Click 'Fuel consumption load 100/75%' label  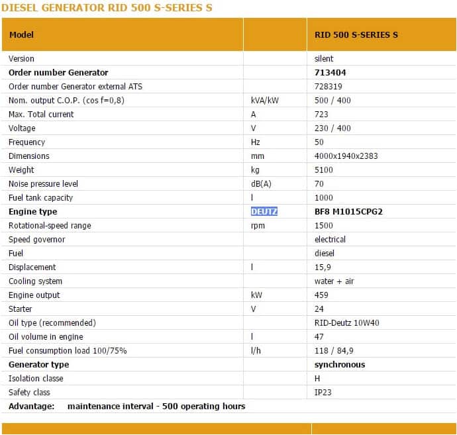[68, 350]
